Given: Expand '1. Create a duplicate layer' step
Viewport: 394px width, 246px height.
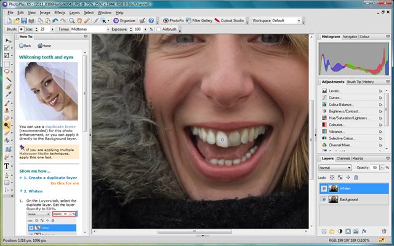Looking at the screenshot, I should pos(21,178).
